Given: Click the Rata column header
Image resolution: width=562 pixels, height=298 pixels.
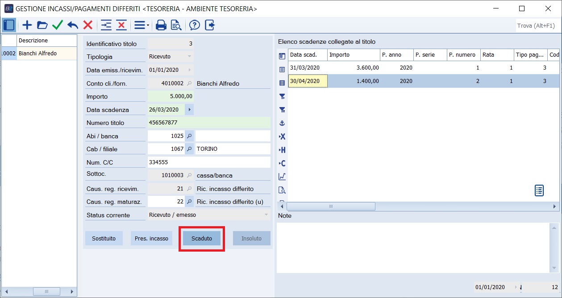Looking at the screenshot, I should (497, 55).
